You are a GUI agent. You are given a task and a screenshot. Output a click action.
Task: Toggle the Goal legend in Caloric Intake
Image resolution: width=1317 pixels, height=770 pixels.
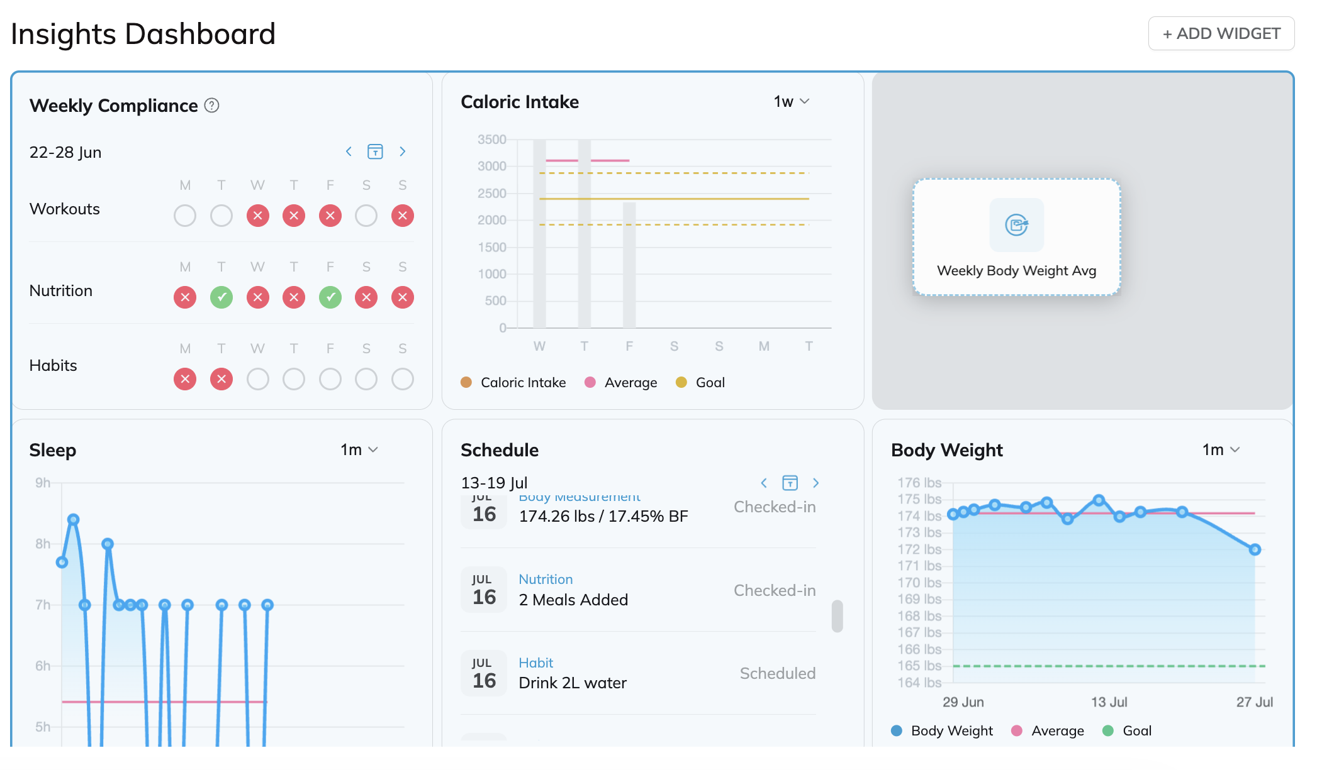pos(700,382)
